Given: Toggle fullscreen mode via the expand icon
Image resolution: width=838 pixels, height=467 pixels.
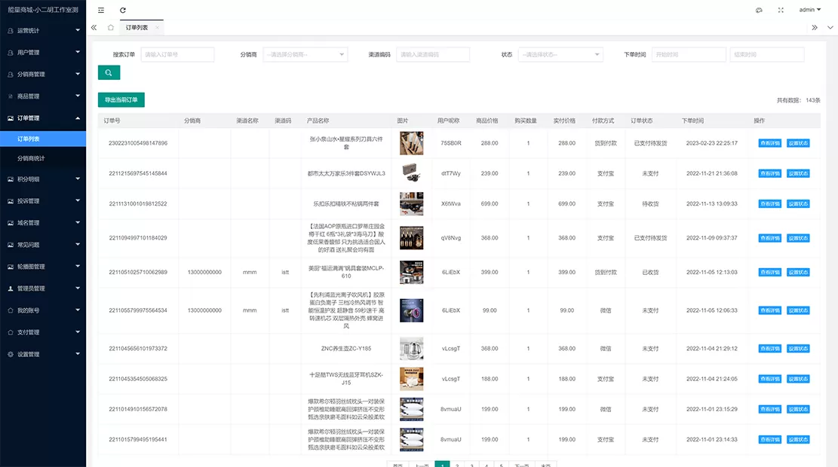Looking at the screenshot, I should point(781,9).
